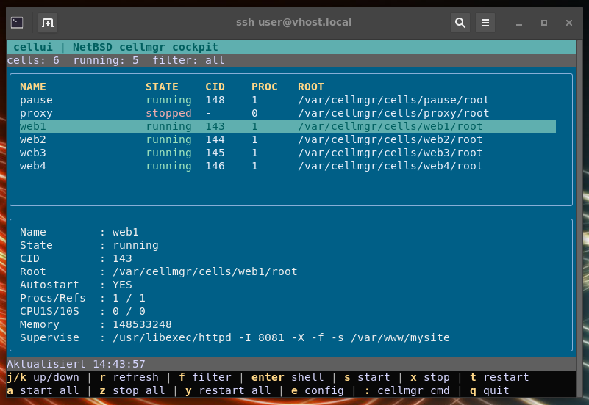Click the NAME column header

[x=33, y=87]
